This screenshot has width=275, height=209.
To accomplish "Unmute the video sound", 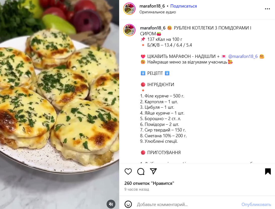I will click(x=111, y=204).
